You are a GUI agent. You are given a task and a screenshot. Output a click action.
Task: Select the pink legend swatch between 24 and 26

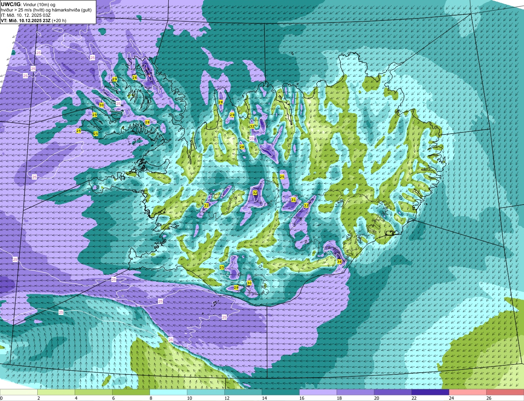pyautogui.click(x=468, y=392)
